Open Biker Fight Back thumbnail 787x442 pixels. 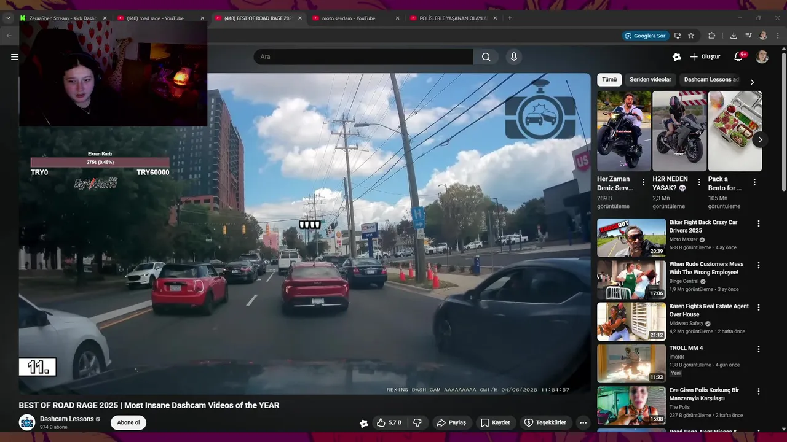(x=631, y=238)
